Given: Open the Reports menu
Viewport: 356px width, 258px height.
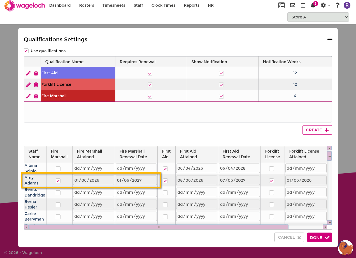Looking at the screenshot, I should [192, 5].
